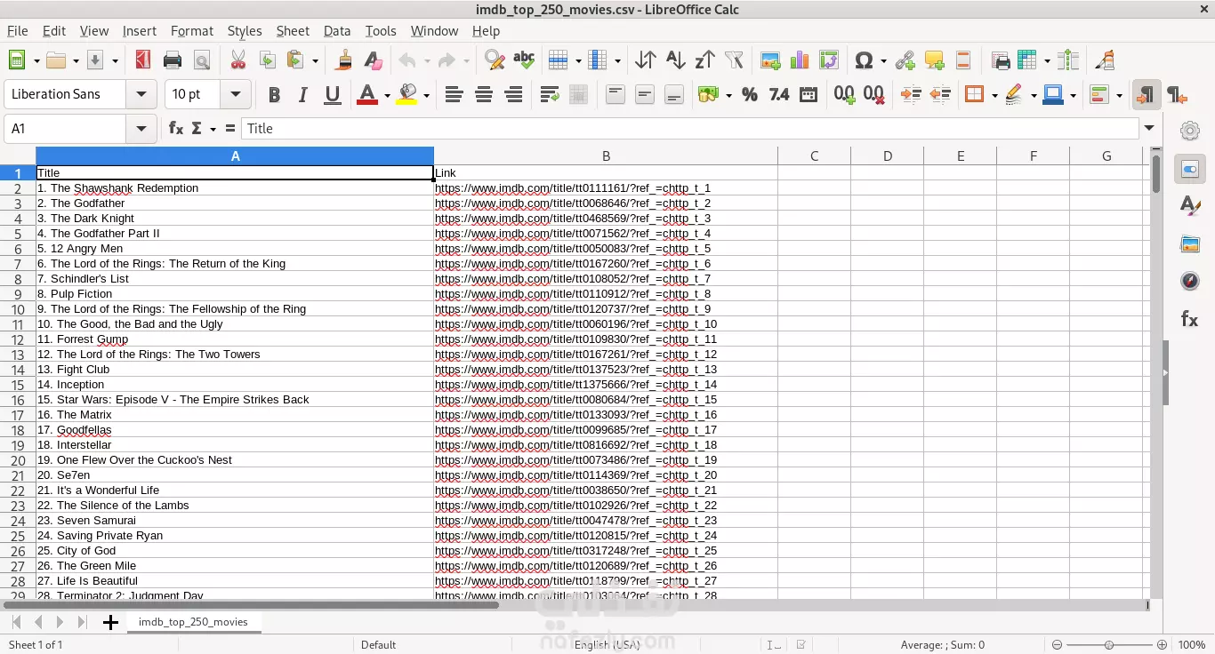Click the Insert Hyperlink icon
The width and height of the screenshot is (1215, 654).
(905, 60)
